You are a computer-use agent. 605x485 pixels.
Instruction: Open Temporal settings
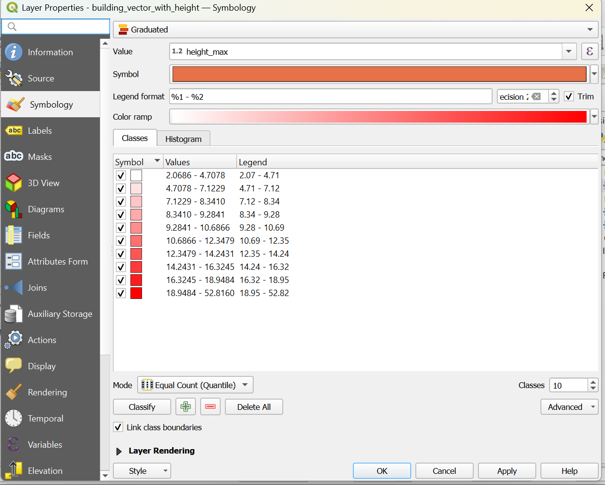pos(50,419)
